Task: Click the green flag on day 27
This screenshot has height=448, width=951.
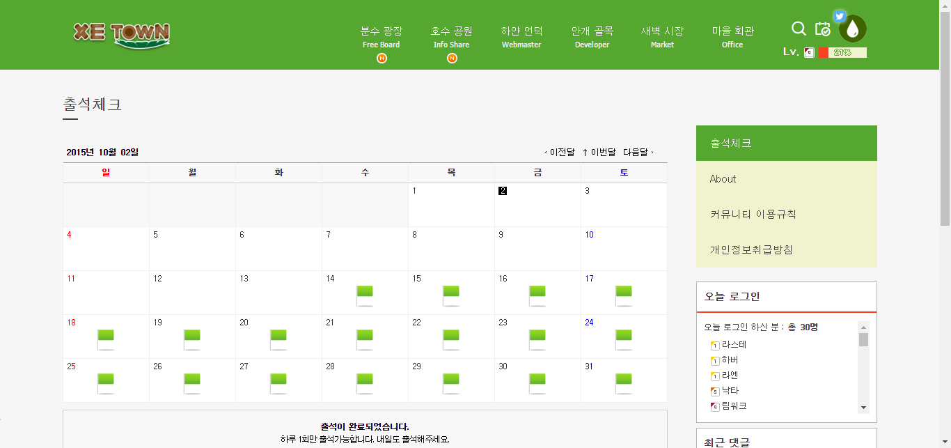Action: pyautogui.click(x=278, y=383)
